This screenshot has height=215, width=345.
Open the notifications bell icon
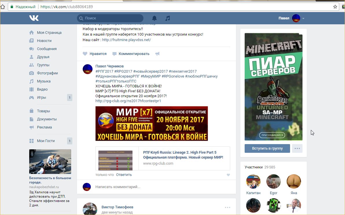[x=154, y=18]
